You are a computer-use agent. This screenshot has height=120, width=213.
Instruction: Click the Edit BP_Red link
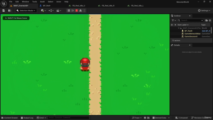click(206, 31)
